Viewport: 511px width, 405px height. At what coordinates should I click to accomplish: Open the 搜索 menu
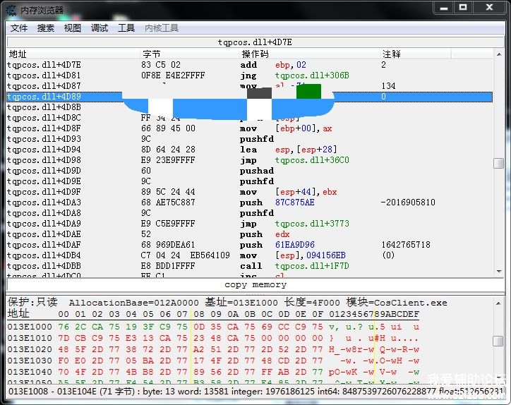[x=46, y=28]
